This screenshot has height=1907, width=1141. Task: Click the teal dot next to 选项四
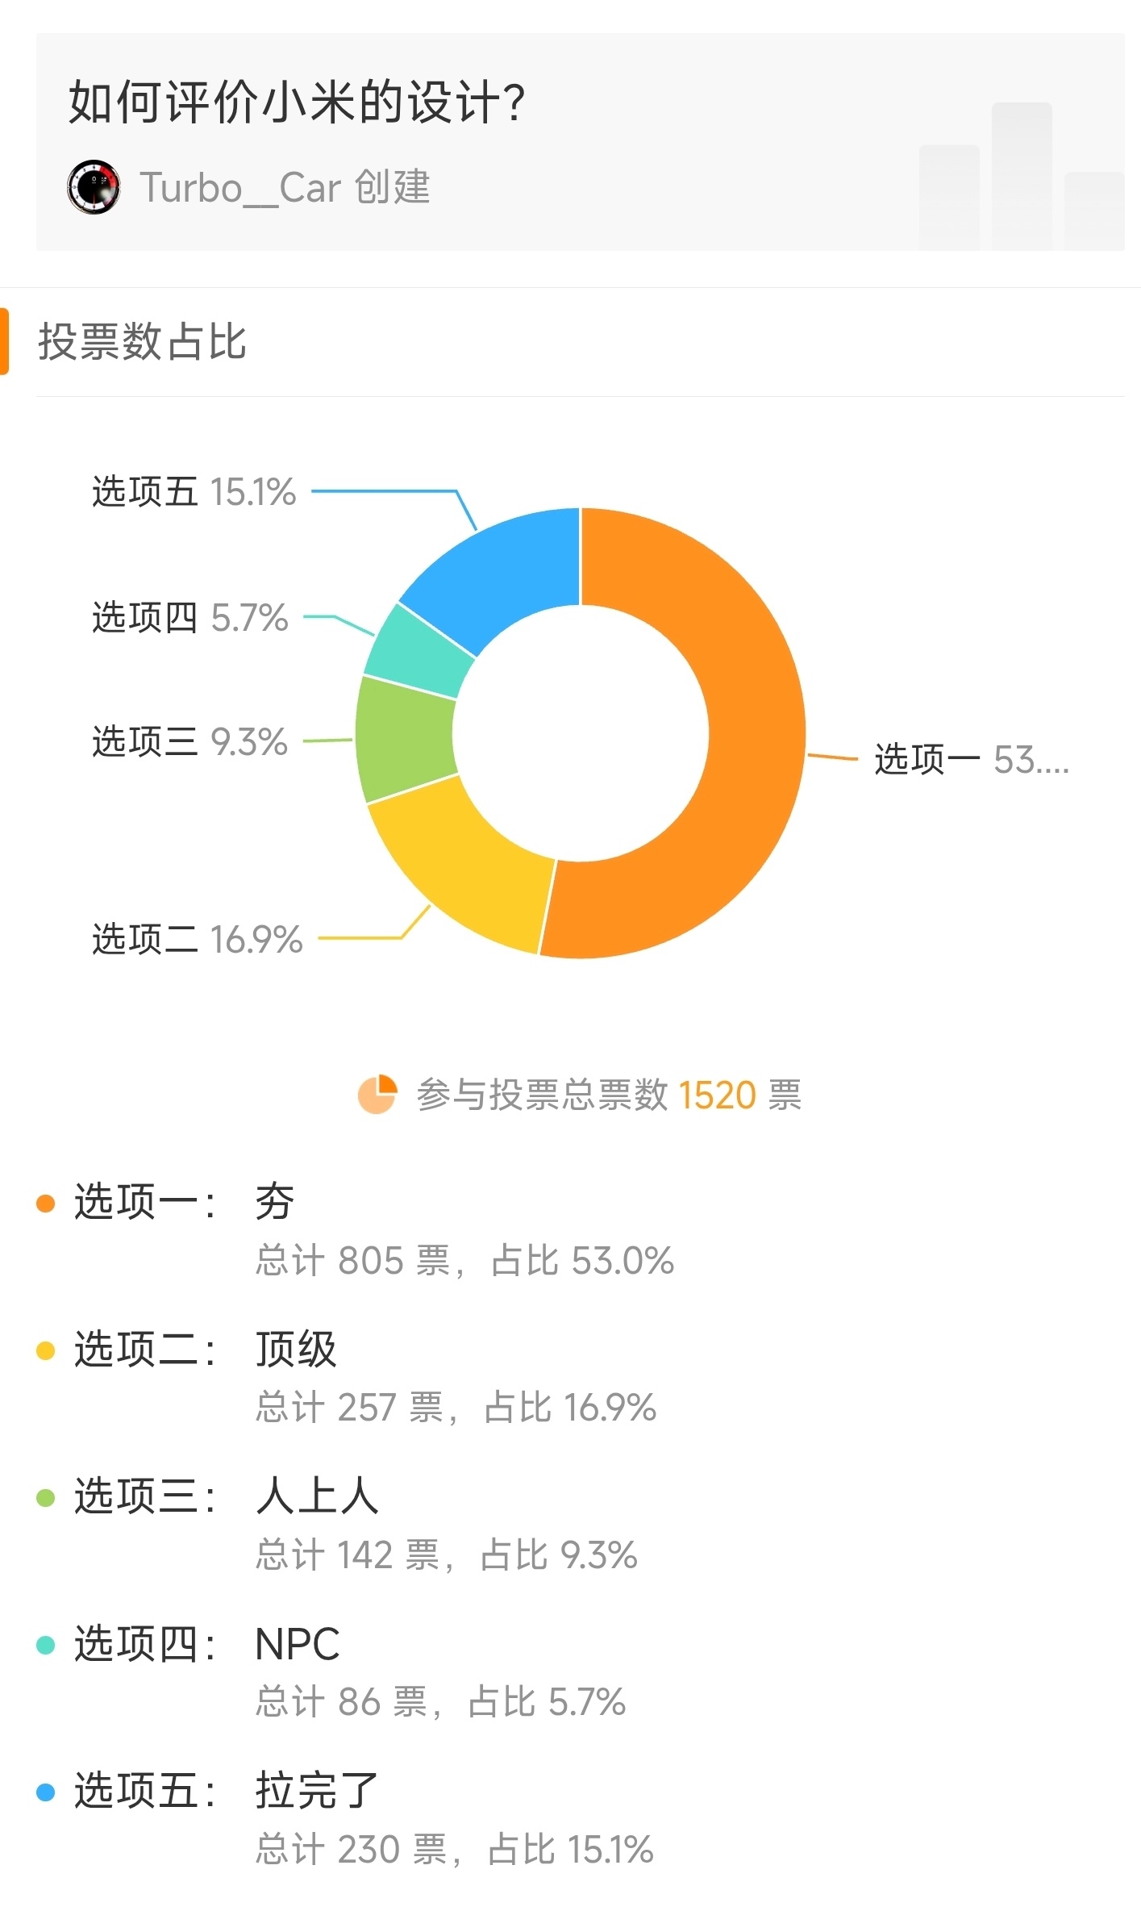click(45, 1645)
